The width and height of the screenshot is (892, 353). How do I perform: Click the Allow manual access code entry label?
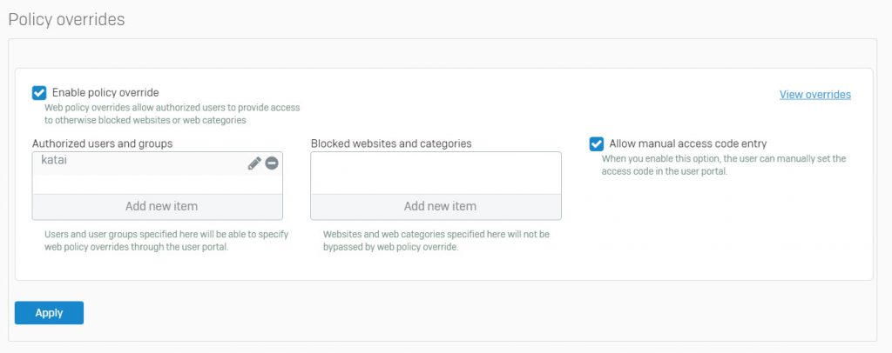click(x=688, y=144)
